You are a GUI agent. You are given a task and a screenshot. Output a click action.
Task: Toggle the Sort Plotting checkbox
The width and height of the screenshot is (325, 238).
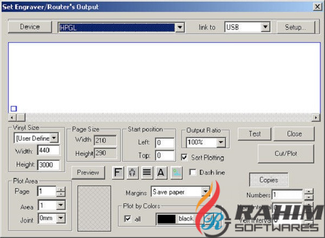pos(184,157)
